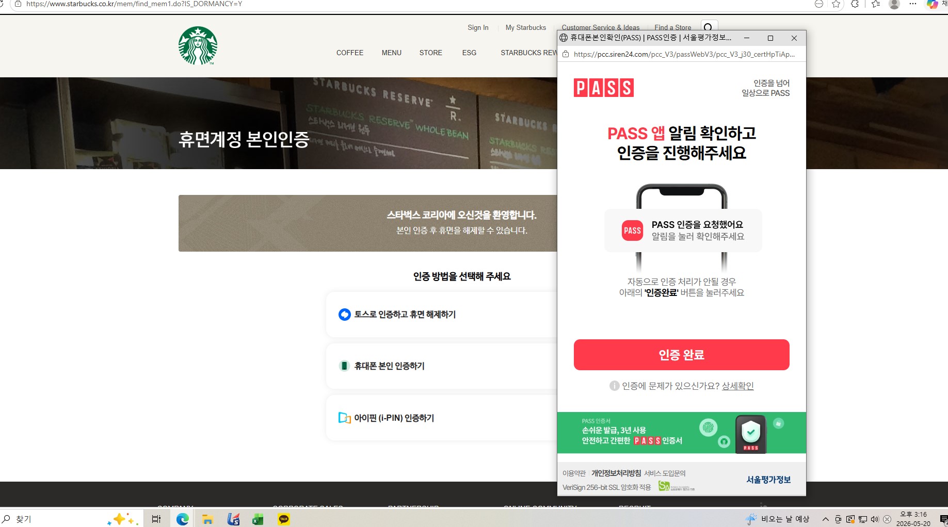Open the COFFEE menu
The image size is (948, 527).
350,53
